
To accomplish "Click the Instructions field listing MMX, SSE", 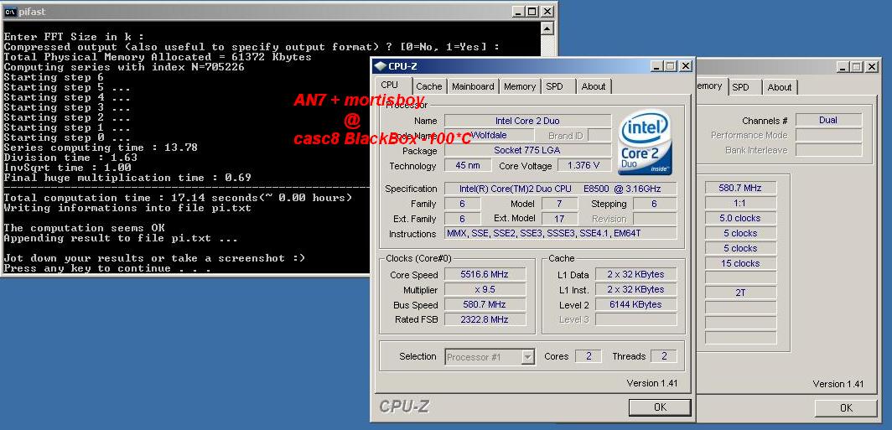I will (x=560, y=233).
